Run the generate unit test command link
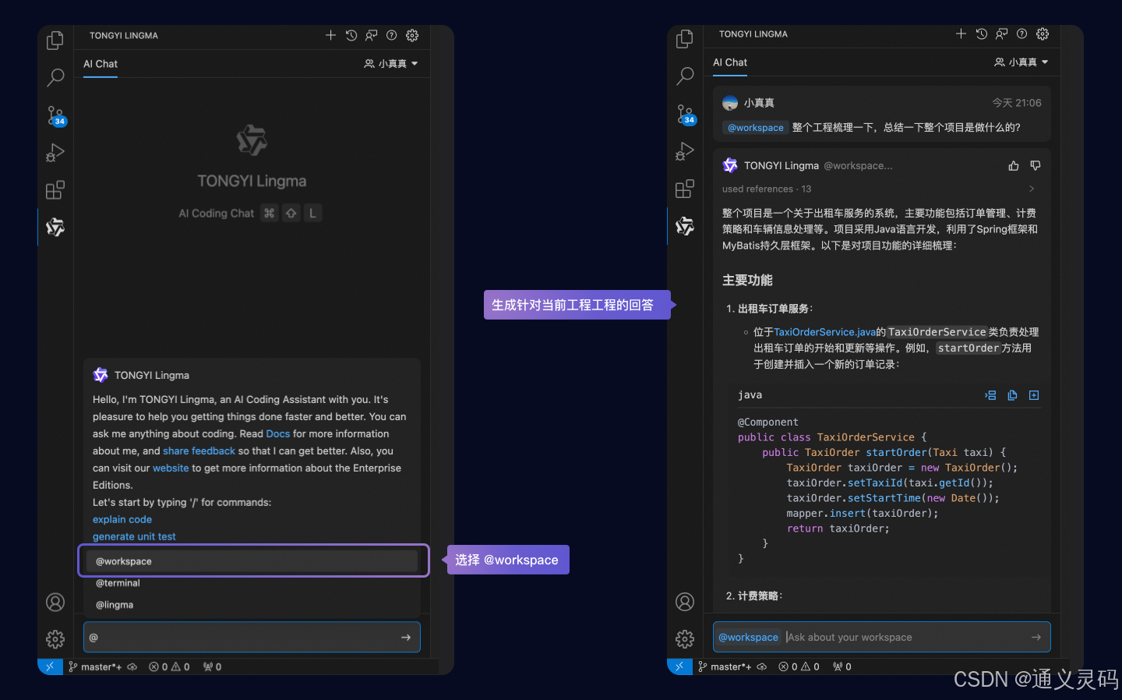 tap(134, 537)
